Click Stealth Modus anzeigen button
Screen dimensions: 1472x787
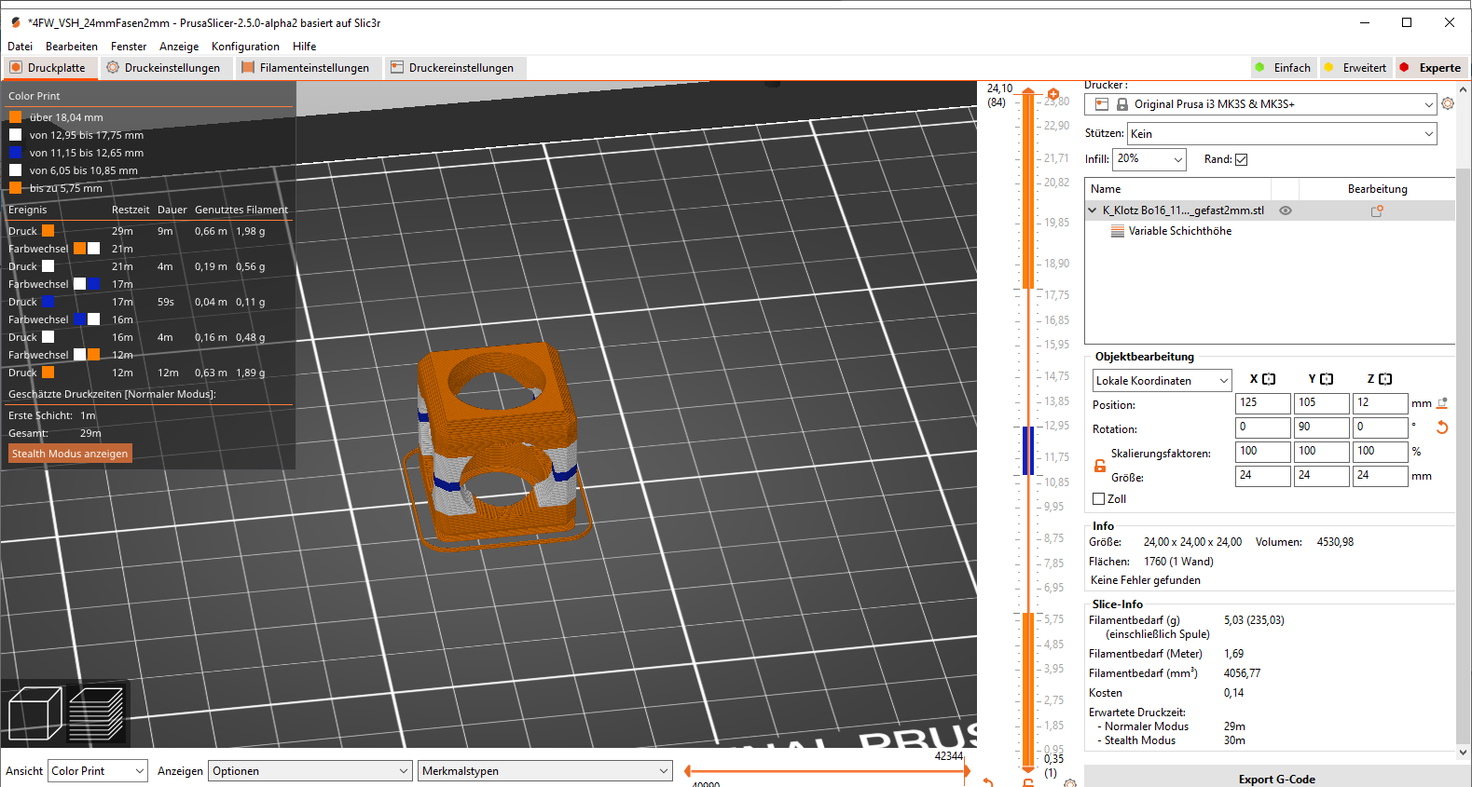70,454
